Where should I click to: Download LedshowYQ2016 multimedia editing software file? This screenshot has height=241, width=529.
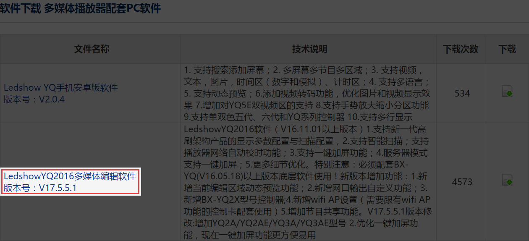tap(507, 180)
